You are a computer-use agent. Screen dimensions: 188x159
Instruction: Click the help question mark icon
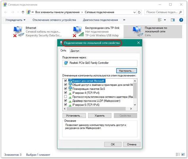pyautogui.click(x=181, y=20)
